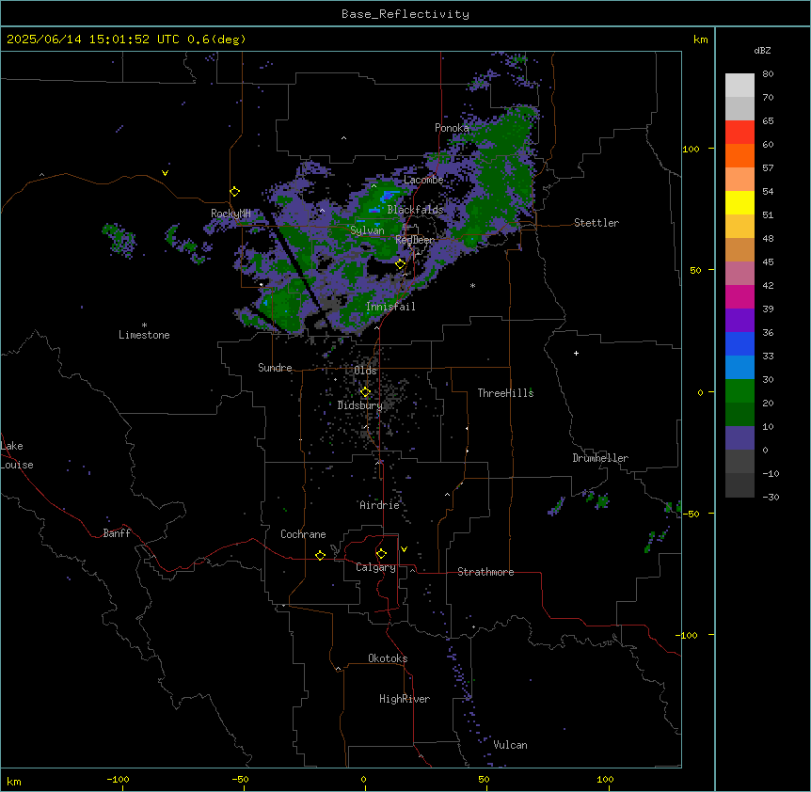811x792 pixels.
Task: Click the yellow diamond marker near Didsbury
Action: coord(365,392)
